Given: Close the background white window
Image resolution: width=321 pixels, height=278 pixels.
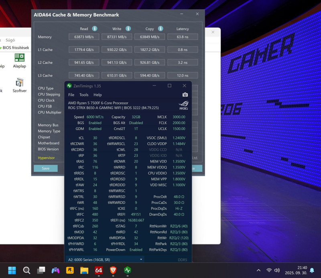Looking at the screenshot, I should [213, 32].
